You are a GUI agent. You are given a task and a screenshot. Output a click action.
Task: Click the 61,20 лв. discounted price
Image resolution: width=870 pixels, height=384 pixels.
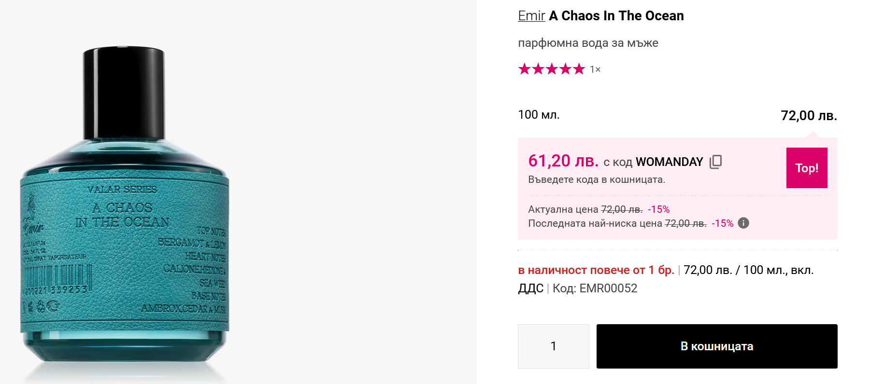[x=563, y=161]
